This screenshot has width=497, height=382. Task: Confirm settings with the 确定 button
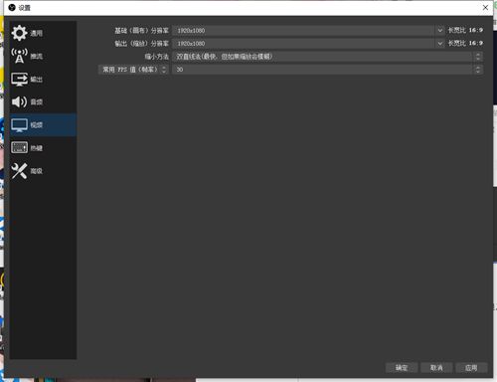tap(402, 367)
